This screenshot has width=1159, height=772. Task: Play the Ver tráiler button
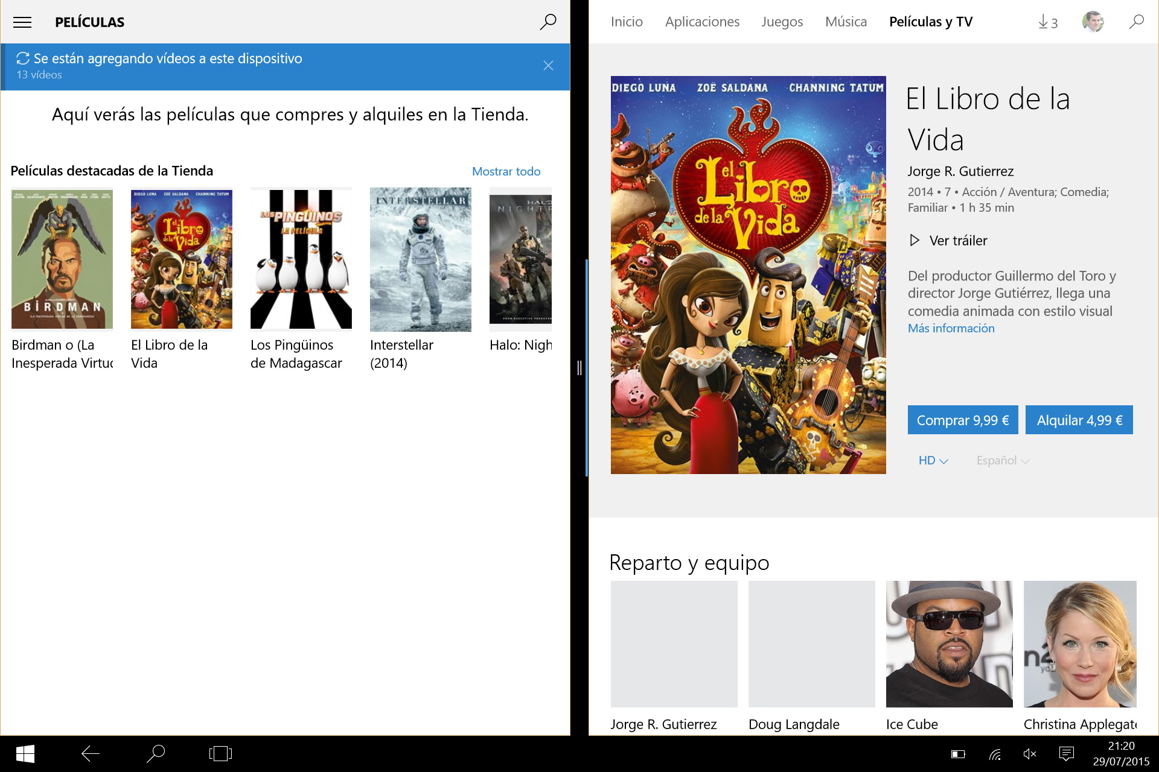[949, 241]
